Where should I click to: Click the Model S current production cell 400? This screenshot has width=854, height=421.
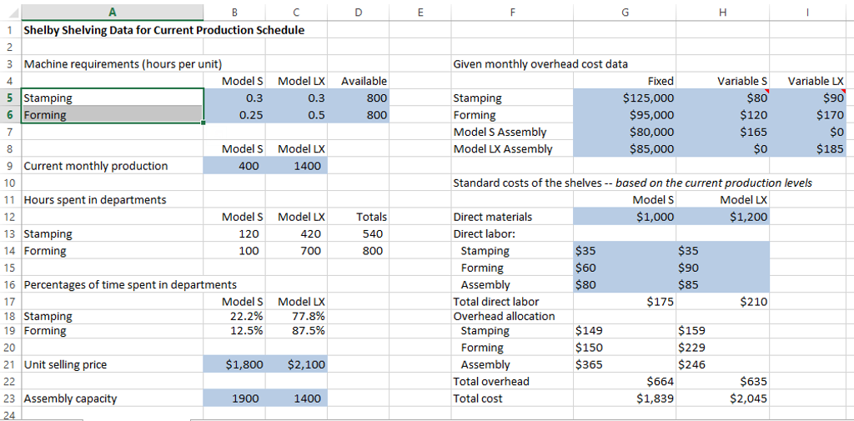coord(234,166)
